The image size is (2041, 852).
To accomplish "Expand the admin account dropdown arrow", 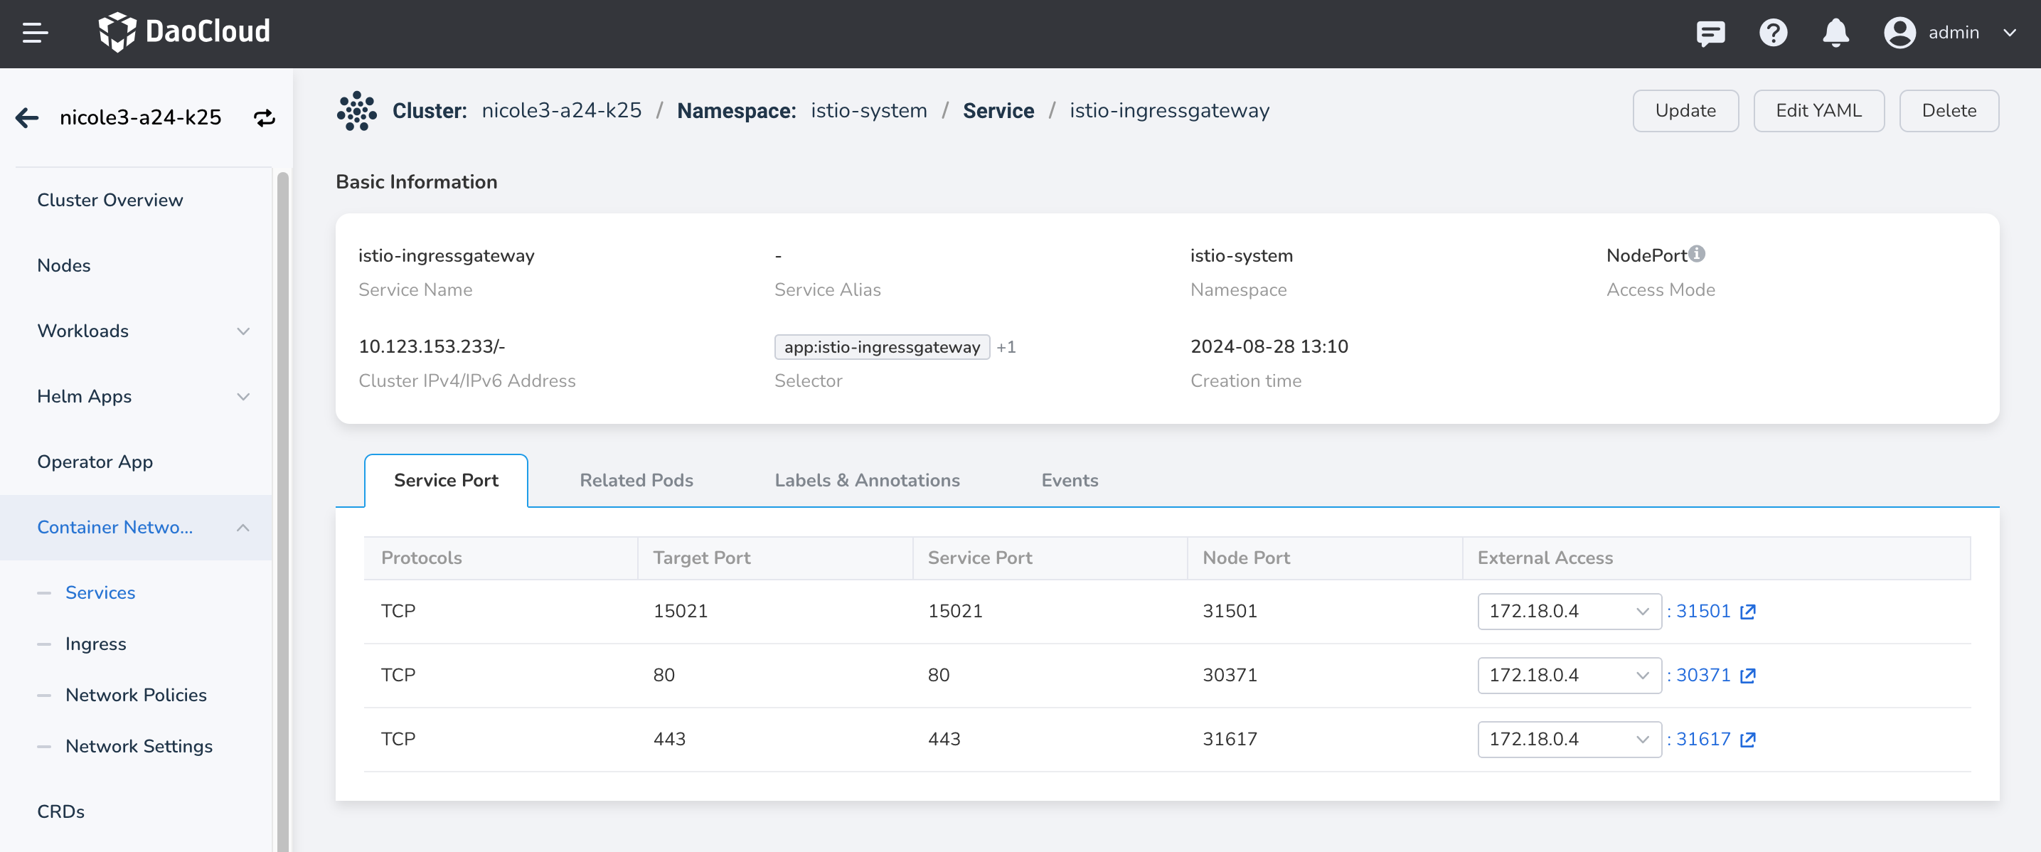I will [x=2009, y=33].
